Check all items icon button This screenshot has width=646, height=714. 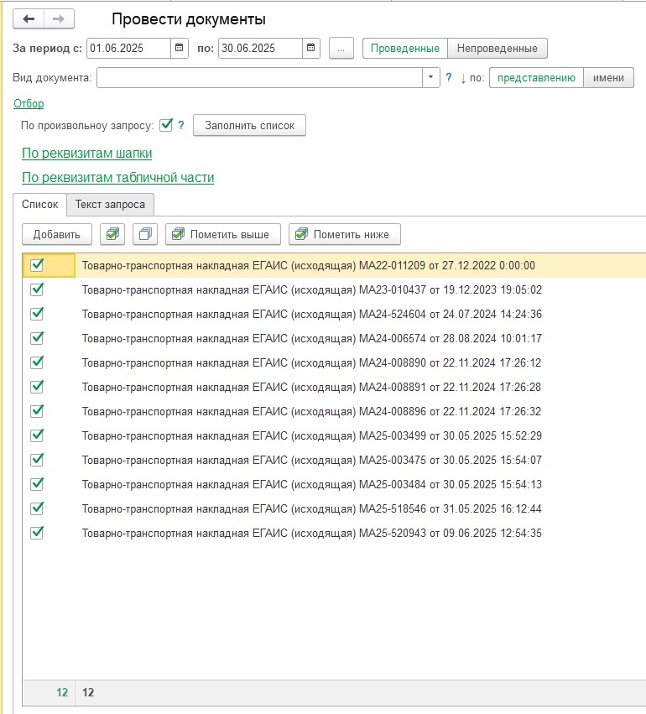pos(112,235)
